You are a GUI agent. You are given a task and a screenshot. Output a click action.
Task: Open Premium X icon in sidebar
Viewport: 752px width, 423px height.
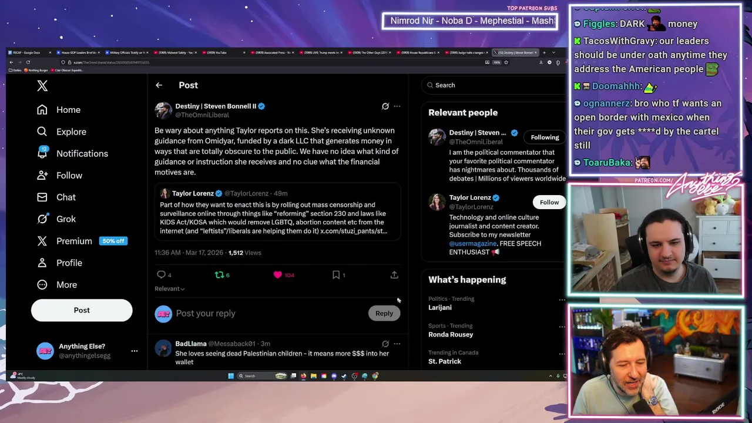click(42, 241)
